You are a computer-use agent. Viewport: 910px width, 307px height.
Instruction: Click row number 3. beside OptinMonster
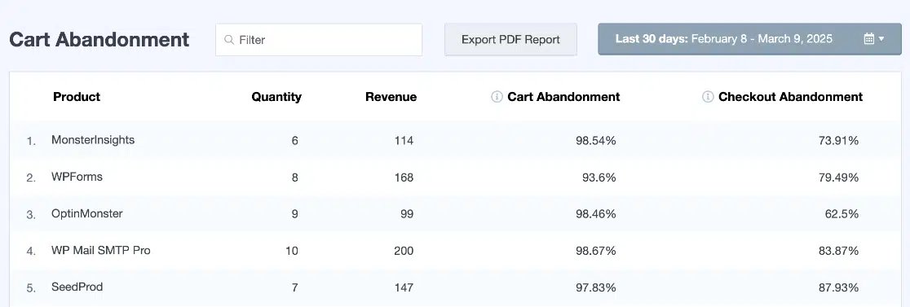[31, 215]
